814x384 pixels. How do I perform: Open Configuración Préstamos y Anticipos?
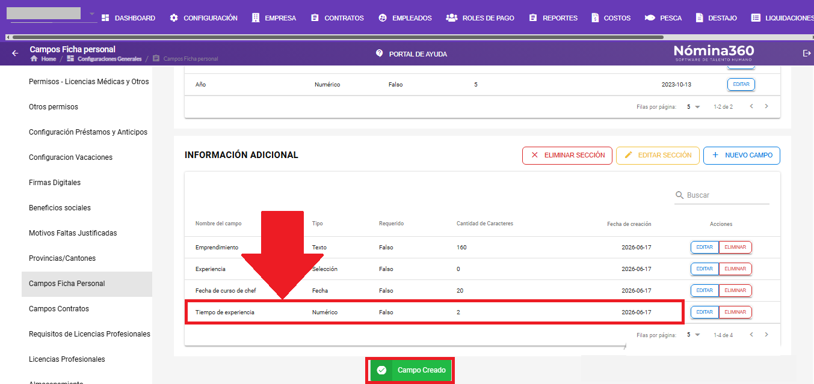(x=88, y=132)
